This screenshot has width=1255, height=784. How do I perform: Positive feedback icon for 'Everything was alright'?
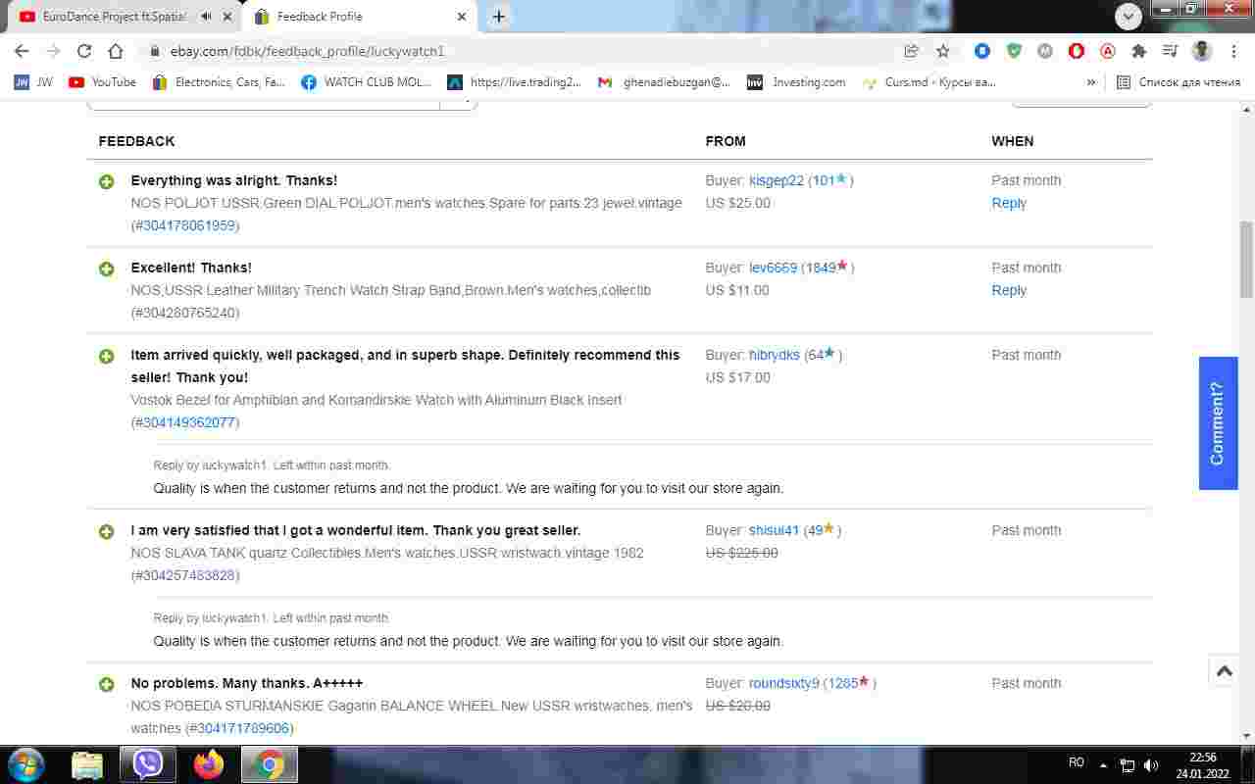tap(107, 181)
